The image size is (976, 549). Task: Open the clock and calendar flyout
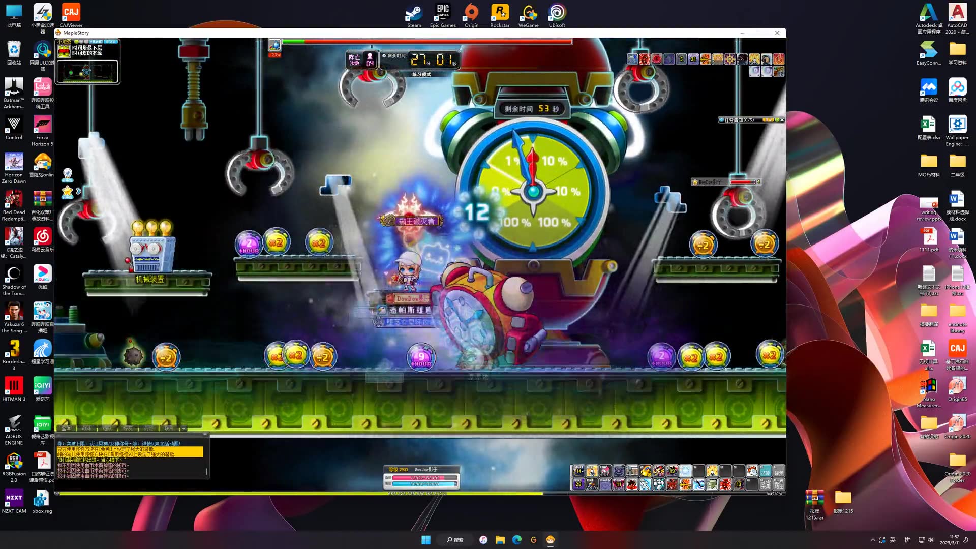click(x=950, y=540)
